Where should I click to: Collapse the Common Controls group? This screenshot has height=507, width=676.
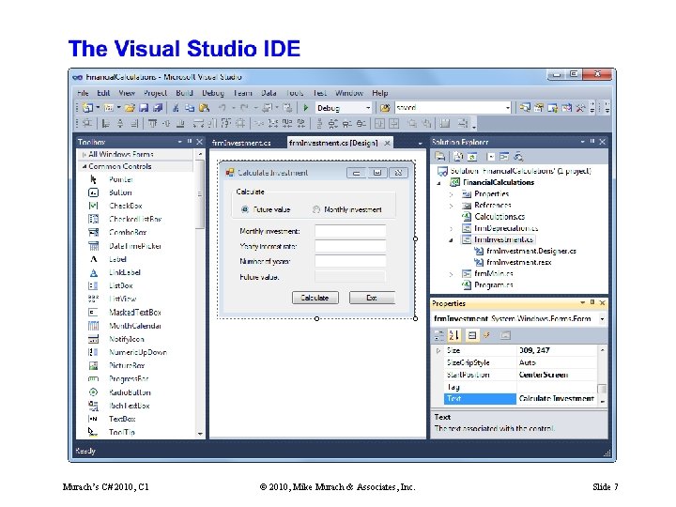[84, 166]
